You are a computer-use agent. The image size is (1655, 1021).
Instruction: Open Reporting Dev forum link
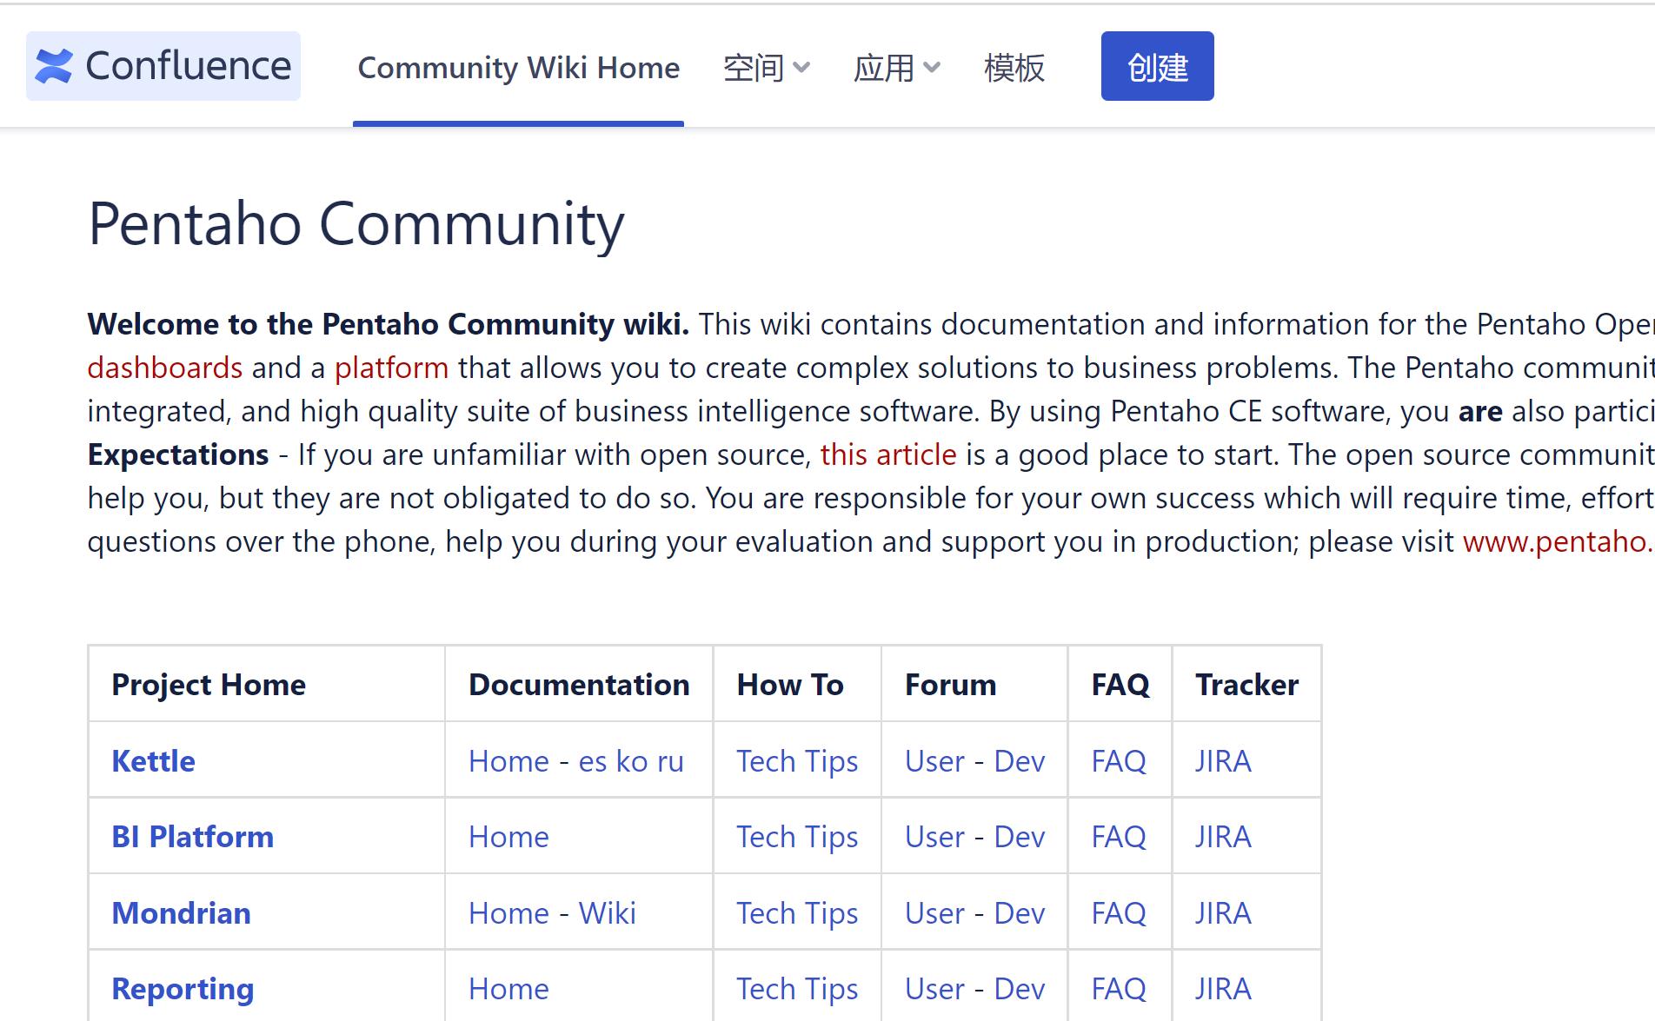point(1020,989)
